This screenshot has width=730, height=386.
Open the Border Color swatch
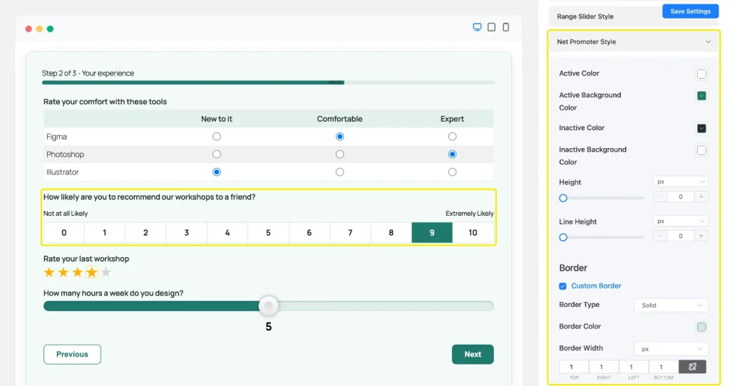pyautogui.click(x=701, y=326)
